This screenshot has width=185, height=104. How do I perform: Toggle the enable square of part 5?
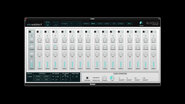pyautogui.click(x=62, y=32)
